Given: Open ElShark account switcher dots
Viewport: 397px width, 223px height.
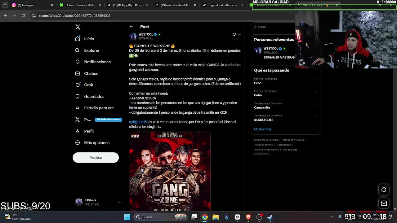Looking at the screenshot, I should click(120, 202).
